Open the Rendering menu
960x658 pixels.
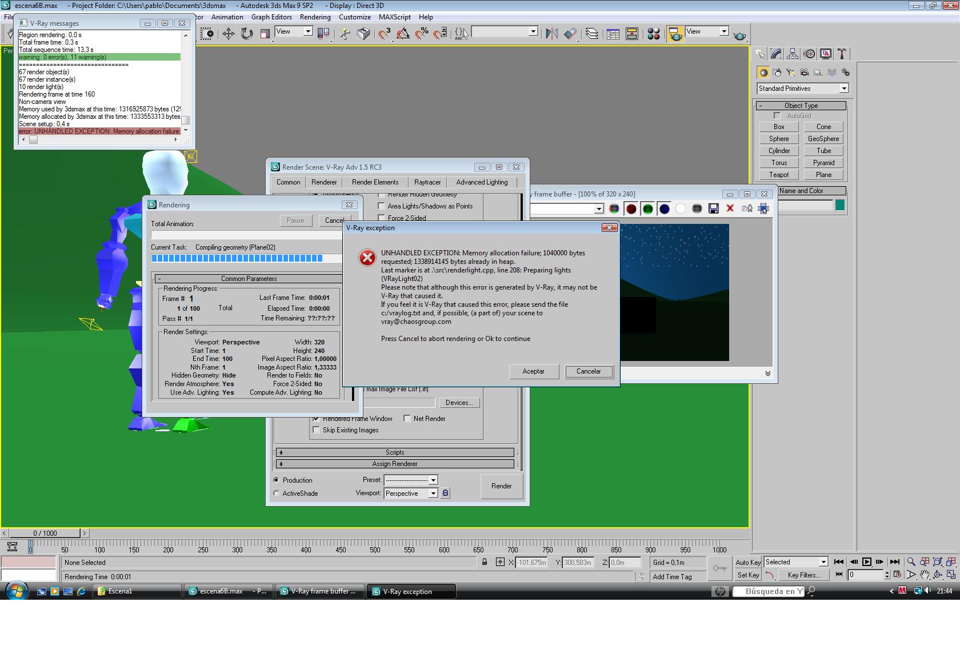(x=315, y=17)
